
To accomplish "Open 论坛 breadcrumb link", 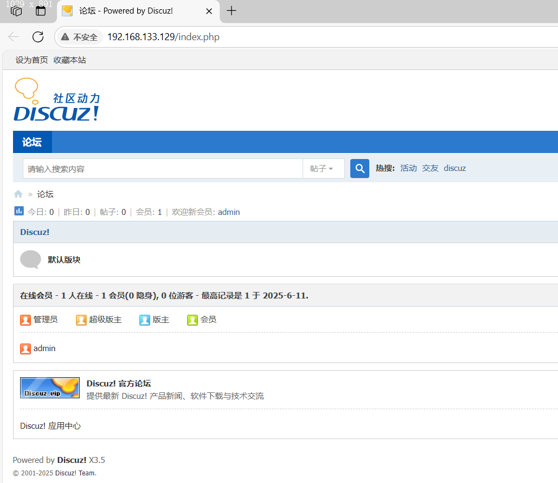I will 45,194.
